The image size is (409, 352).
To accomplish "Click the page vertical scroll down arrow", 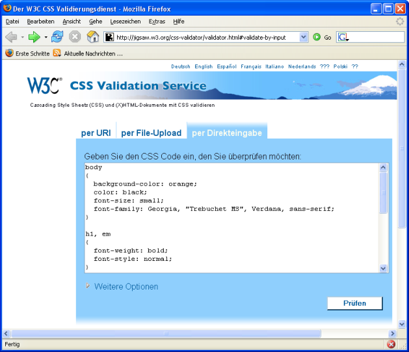I will pos(402,324).
